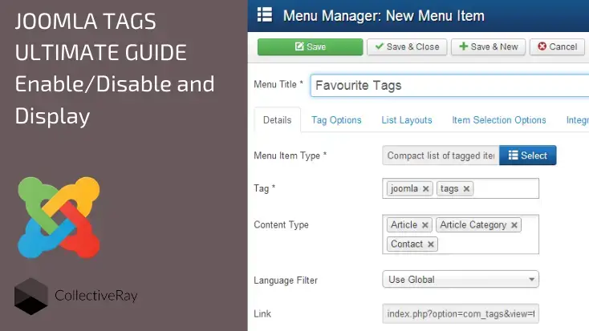
Task: Click the Joomla logo
Action: [59, 218]
